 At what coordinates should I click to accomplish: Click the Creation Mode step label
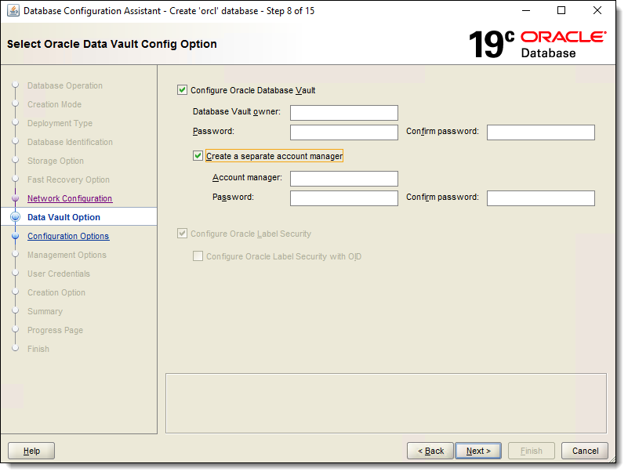click(54, 104)
